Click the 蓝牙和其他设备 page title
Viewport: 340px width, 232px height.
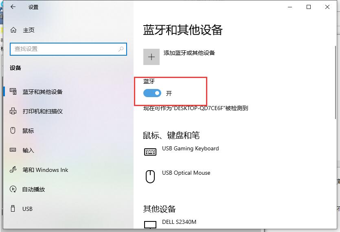[183, 30]
